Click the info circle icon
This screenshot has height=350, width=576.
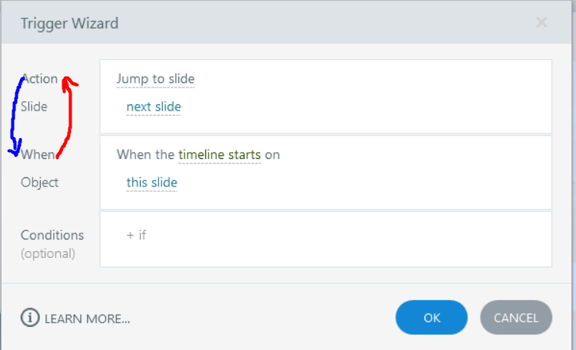point(30,318)
